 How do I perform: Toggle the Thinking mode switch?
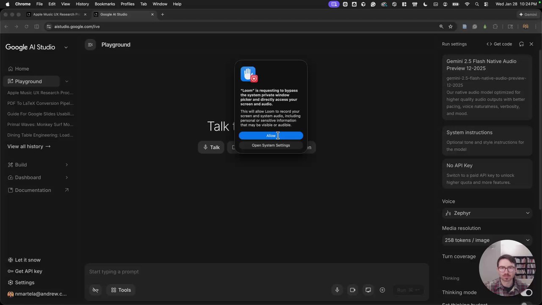pos(526,292)
